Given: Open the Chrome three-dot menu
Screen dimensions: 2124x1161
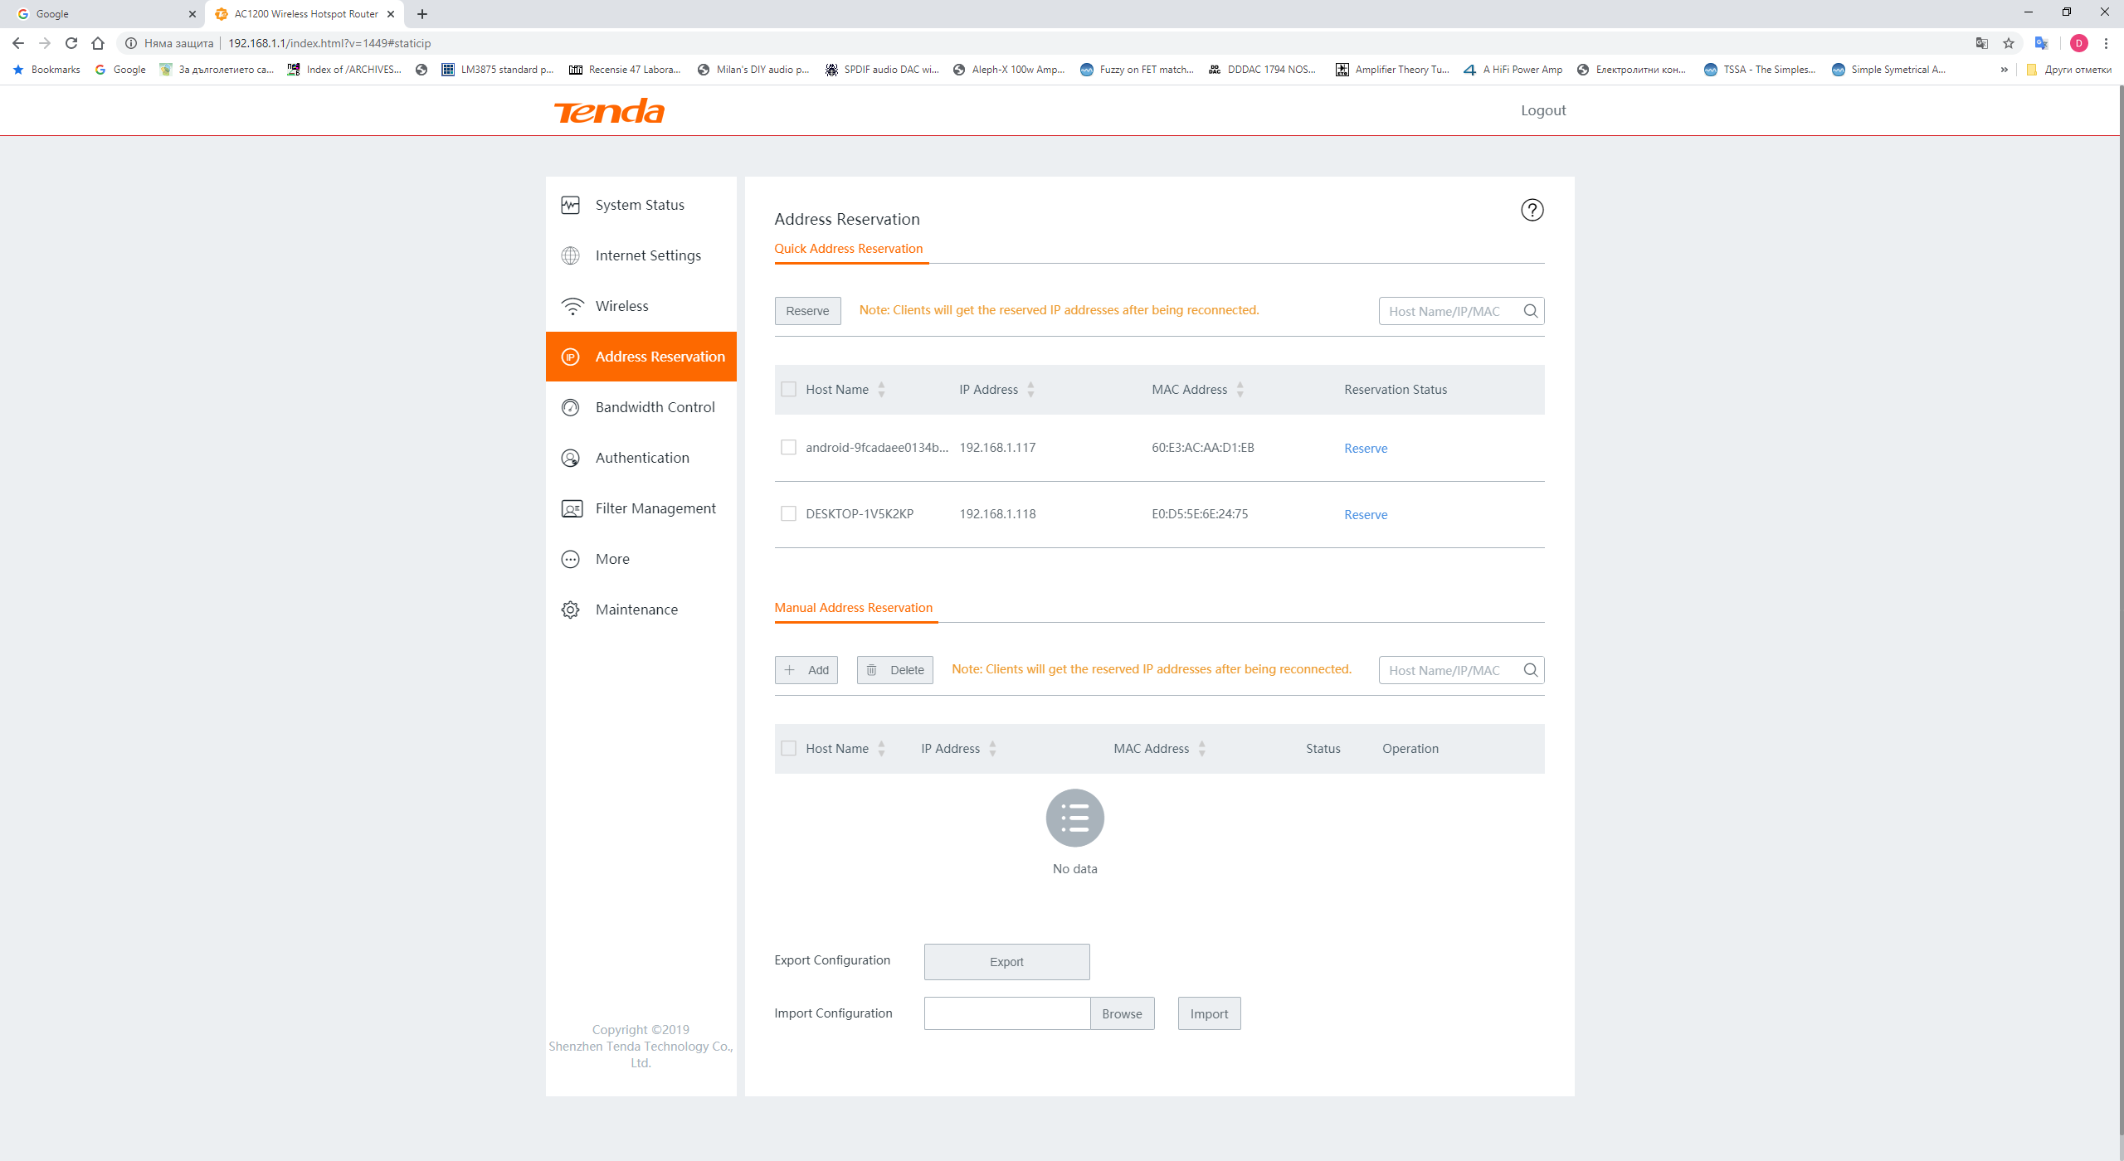Looking at the screenshot, I should coord(2106,43).
